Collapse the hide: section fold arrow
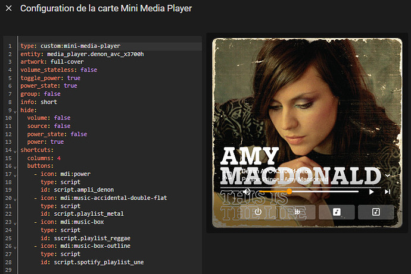This screenshot has height=274, width=411. click(x=15, y=112)
